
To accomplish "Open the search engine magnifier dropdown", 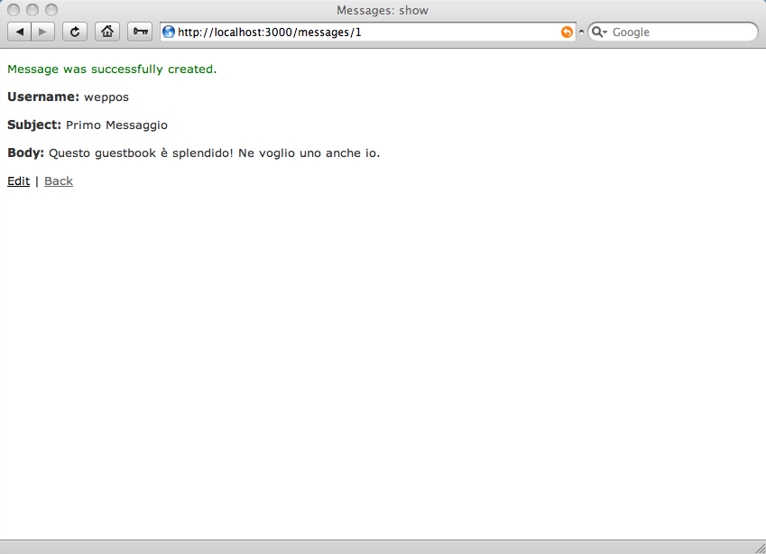I will (599, 32).
